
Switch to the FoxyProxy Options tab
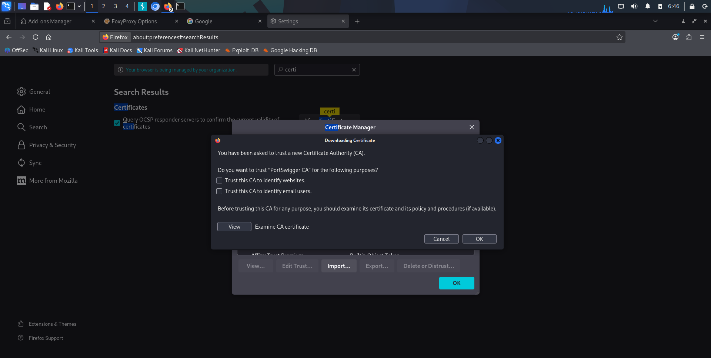141,21
